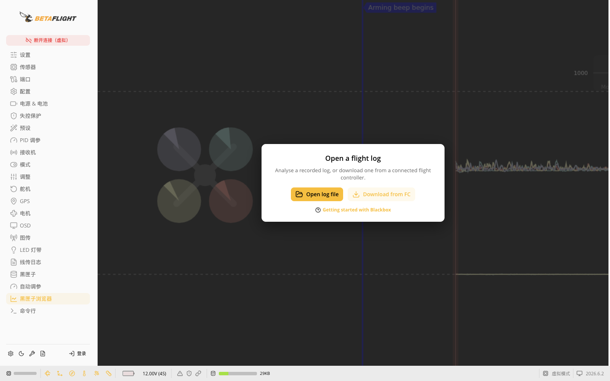Image resolution: width=610 pixels, height=381 pixels.
Task: Click the wrench icon in the sidebar footer
Action: click(32, 354)
